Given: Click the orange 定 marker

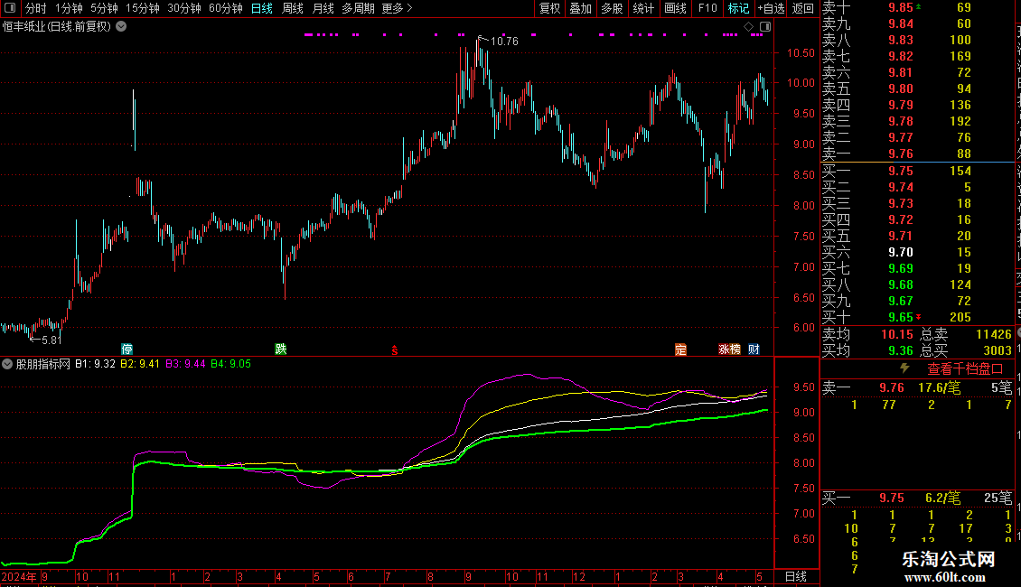Looking at the screenshot, I should coord(680,349).
